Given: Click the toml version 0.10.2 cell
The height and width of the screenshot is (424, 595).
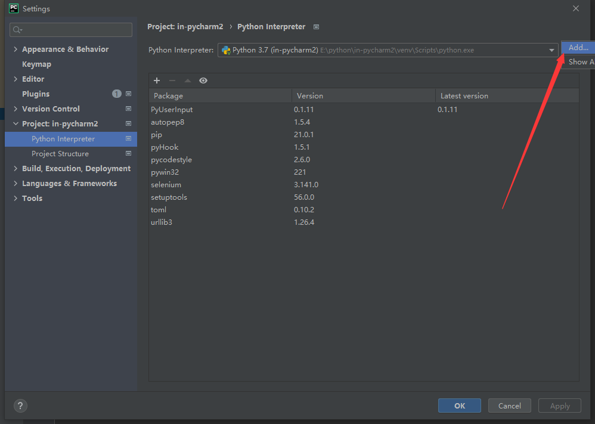Looking at the screenshot, I should (304, 209).
